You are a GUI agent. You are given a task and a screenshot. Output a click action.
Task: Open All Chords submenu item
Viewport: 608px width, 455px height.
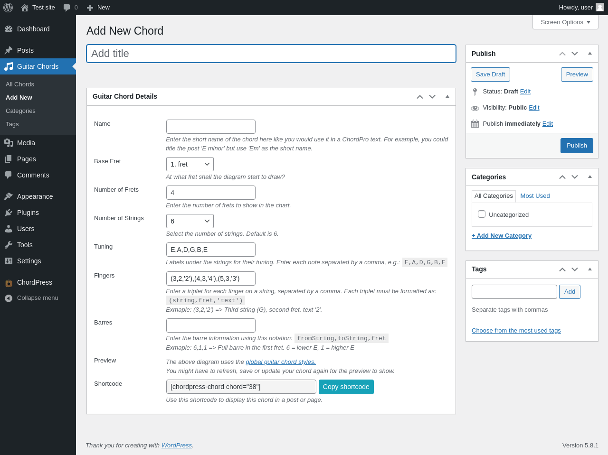click(x=20, y=84)
